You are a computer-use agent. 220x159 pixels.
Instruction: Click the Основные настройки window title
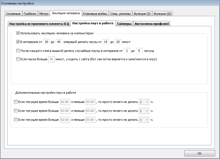[x=17, y=3]
